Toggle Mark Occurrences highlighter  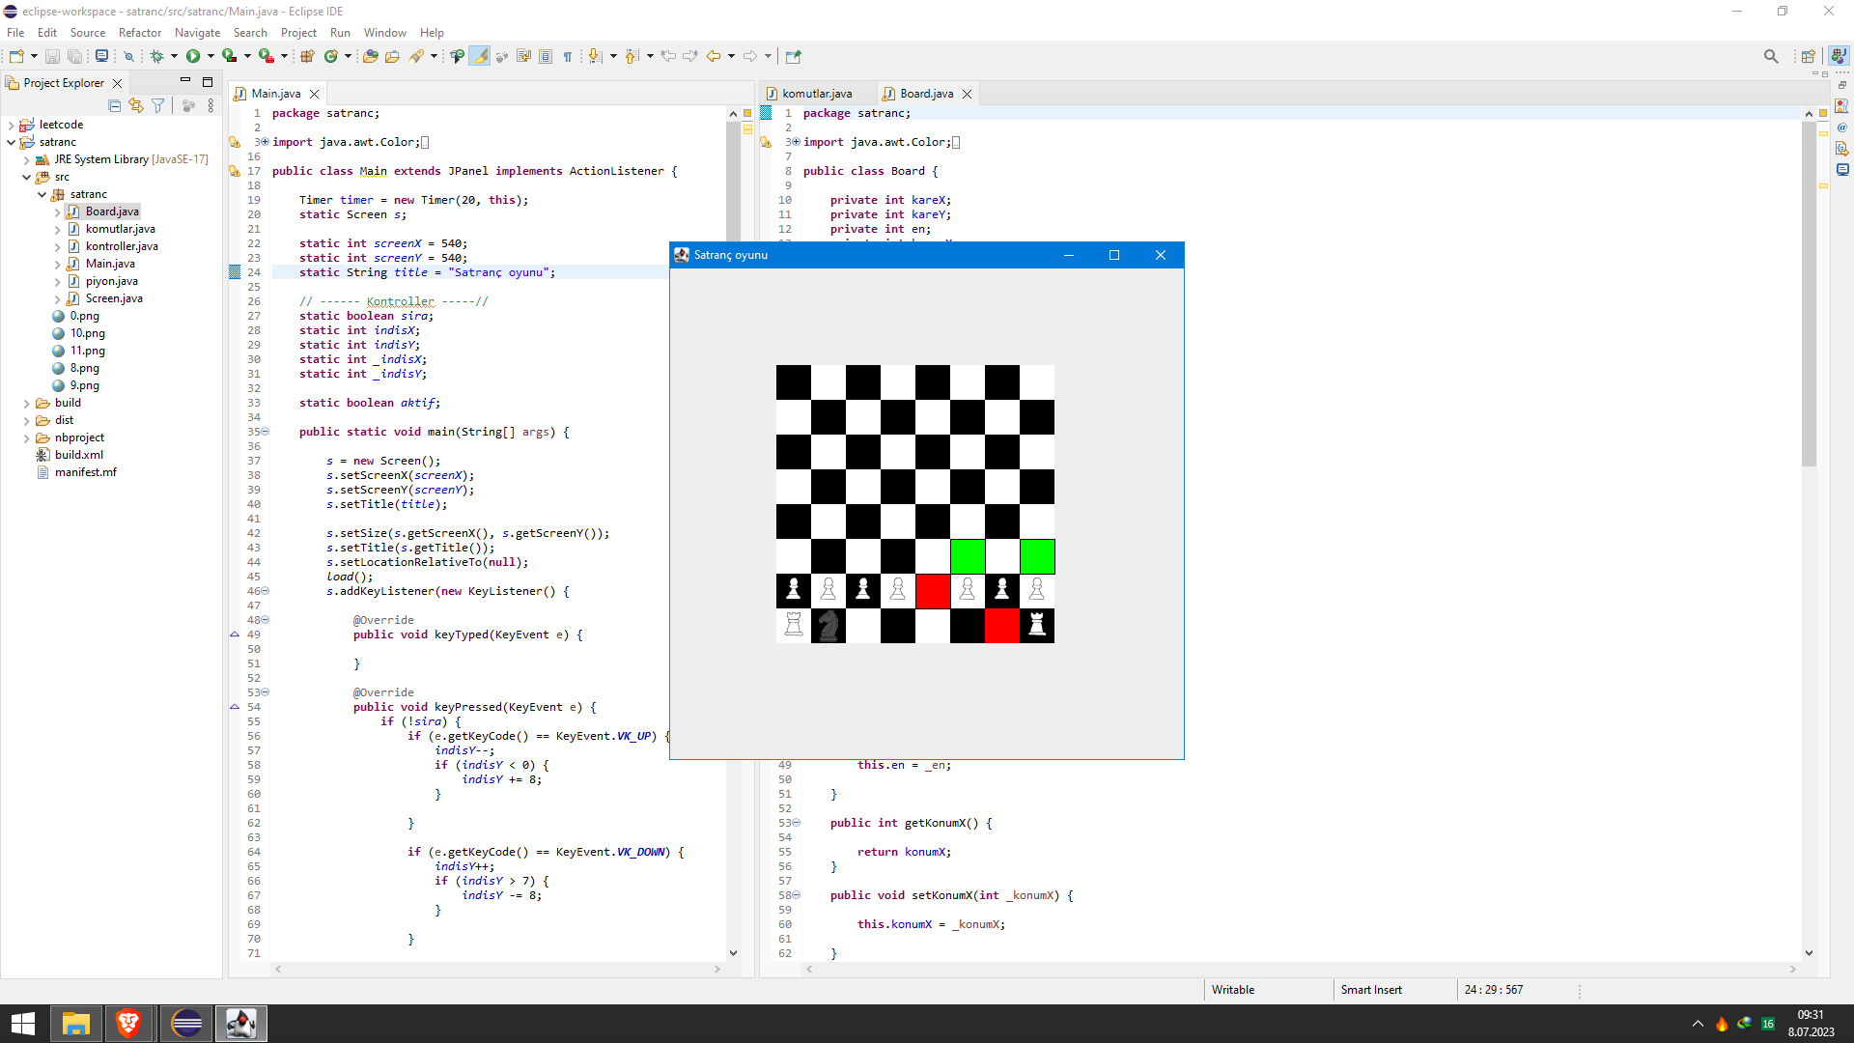tap(480, 56)
